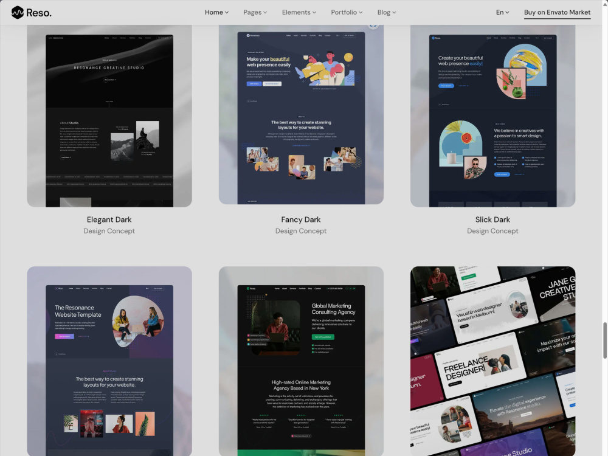Click the page vertical scrollbar thumb
The image size is (608, 456).
click(605, 340)
